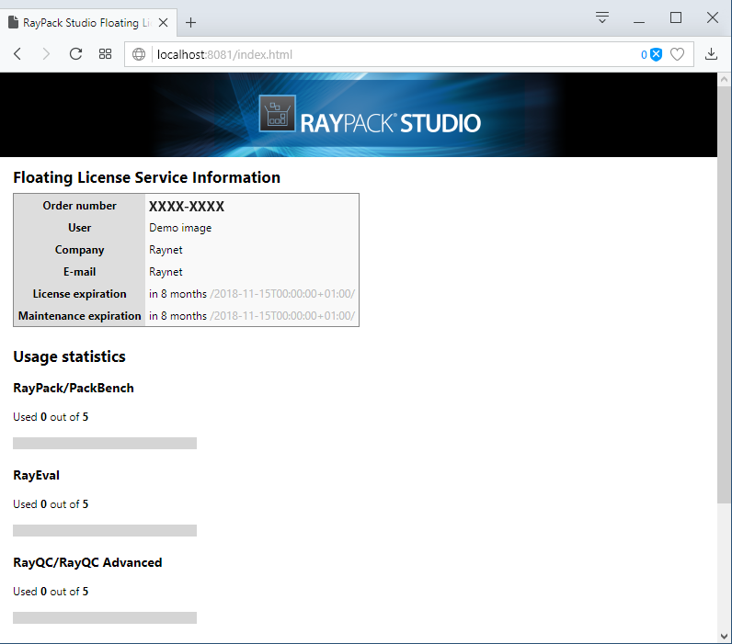Maximize the browser window

click(676, 17)
